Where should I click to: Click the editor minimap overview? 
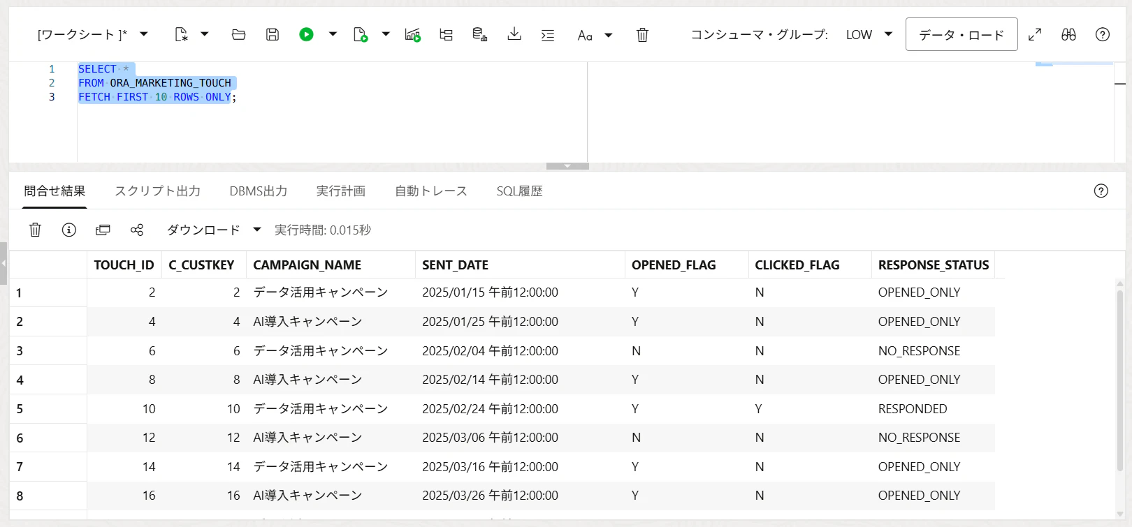(1074, 64)
